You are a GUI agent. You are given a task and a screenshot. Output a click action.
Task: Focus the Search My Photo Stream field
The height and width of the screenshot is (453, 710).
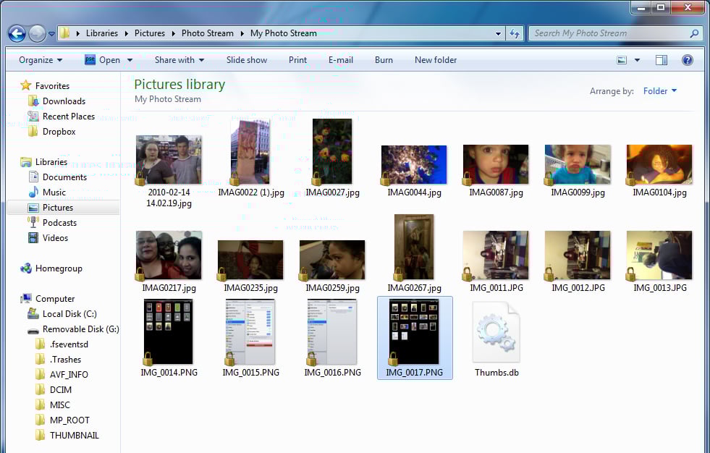616,33
